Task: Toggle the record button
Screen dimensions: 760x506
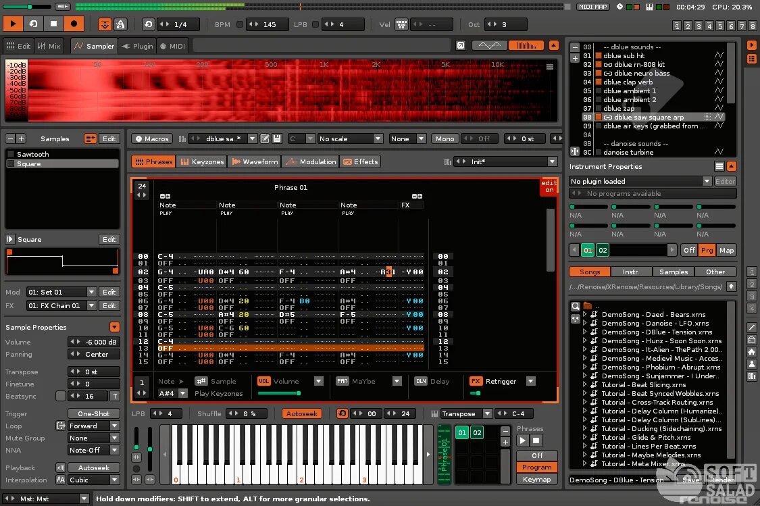Action: coord(74,24)
